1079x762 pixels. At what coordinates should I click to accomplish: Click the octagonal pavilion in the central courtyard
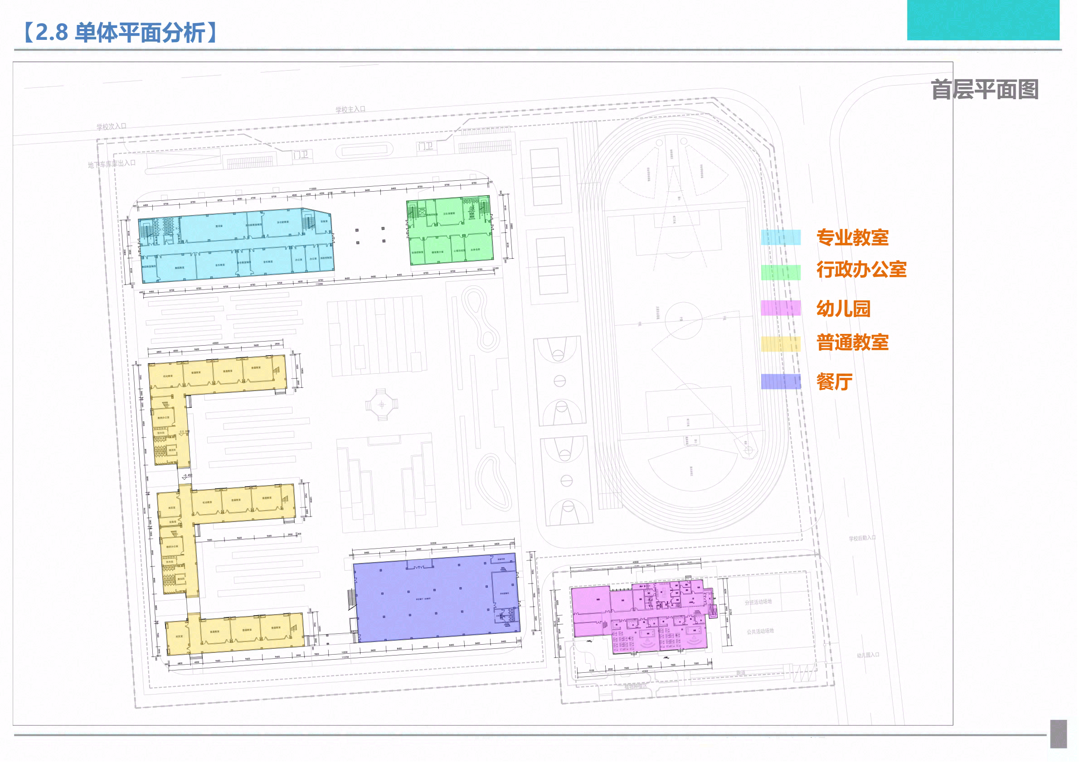point(381,404)
